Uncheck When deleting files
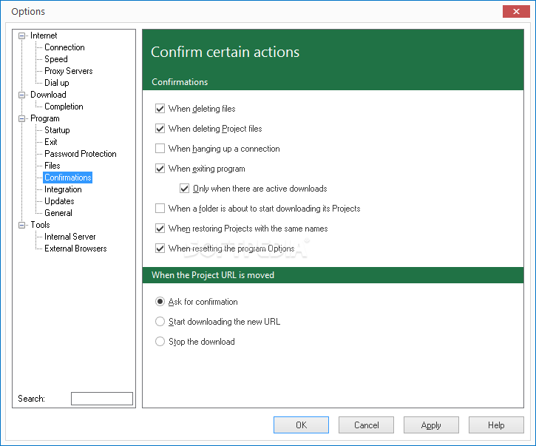Screen dimensions: 536x446 click(160, 109)
